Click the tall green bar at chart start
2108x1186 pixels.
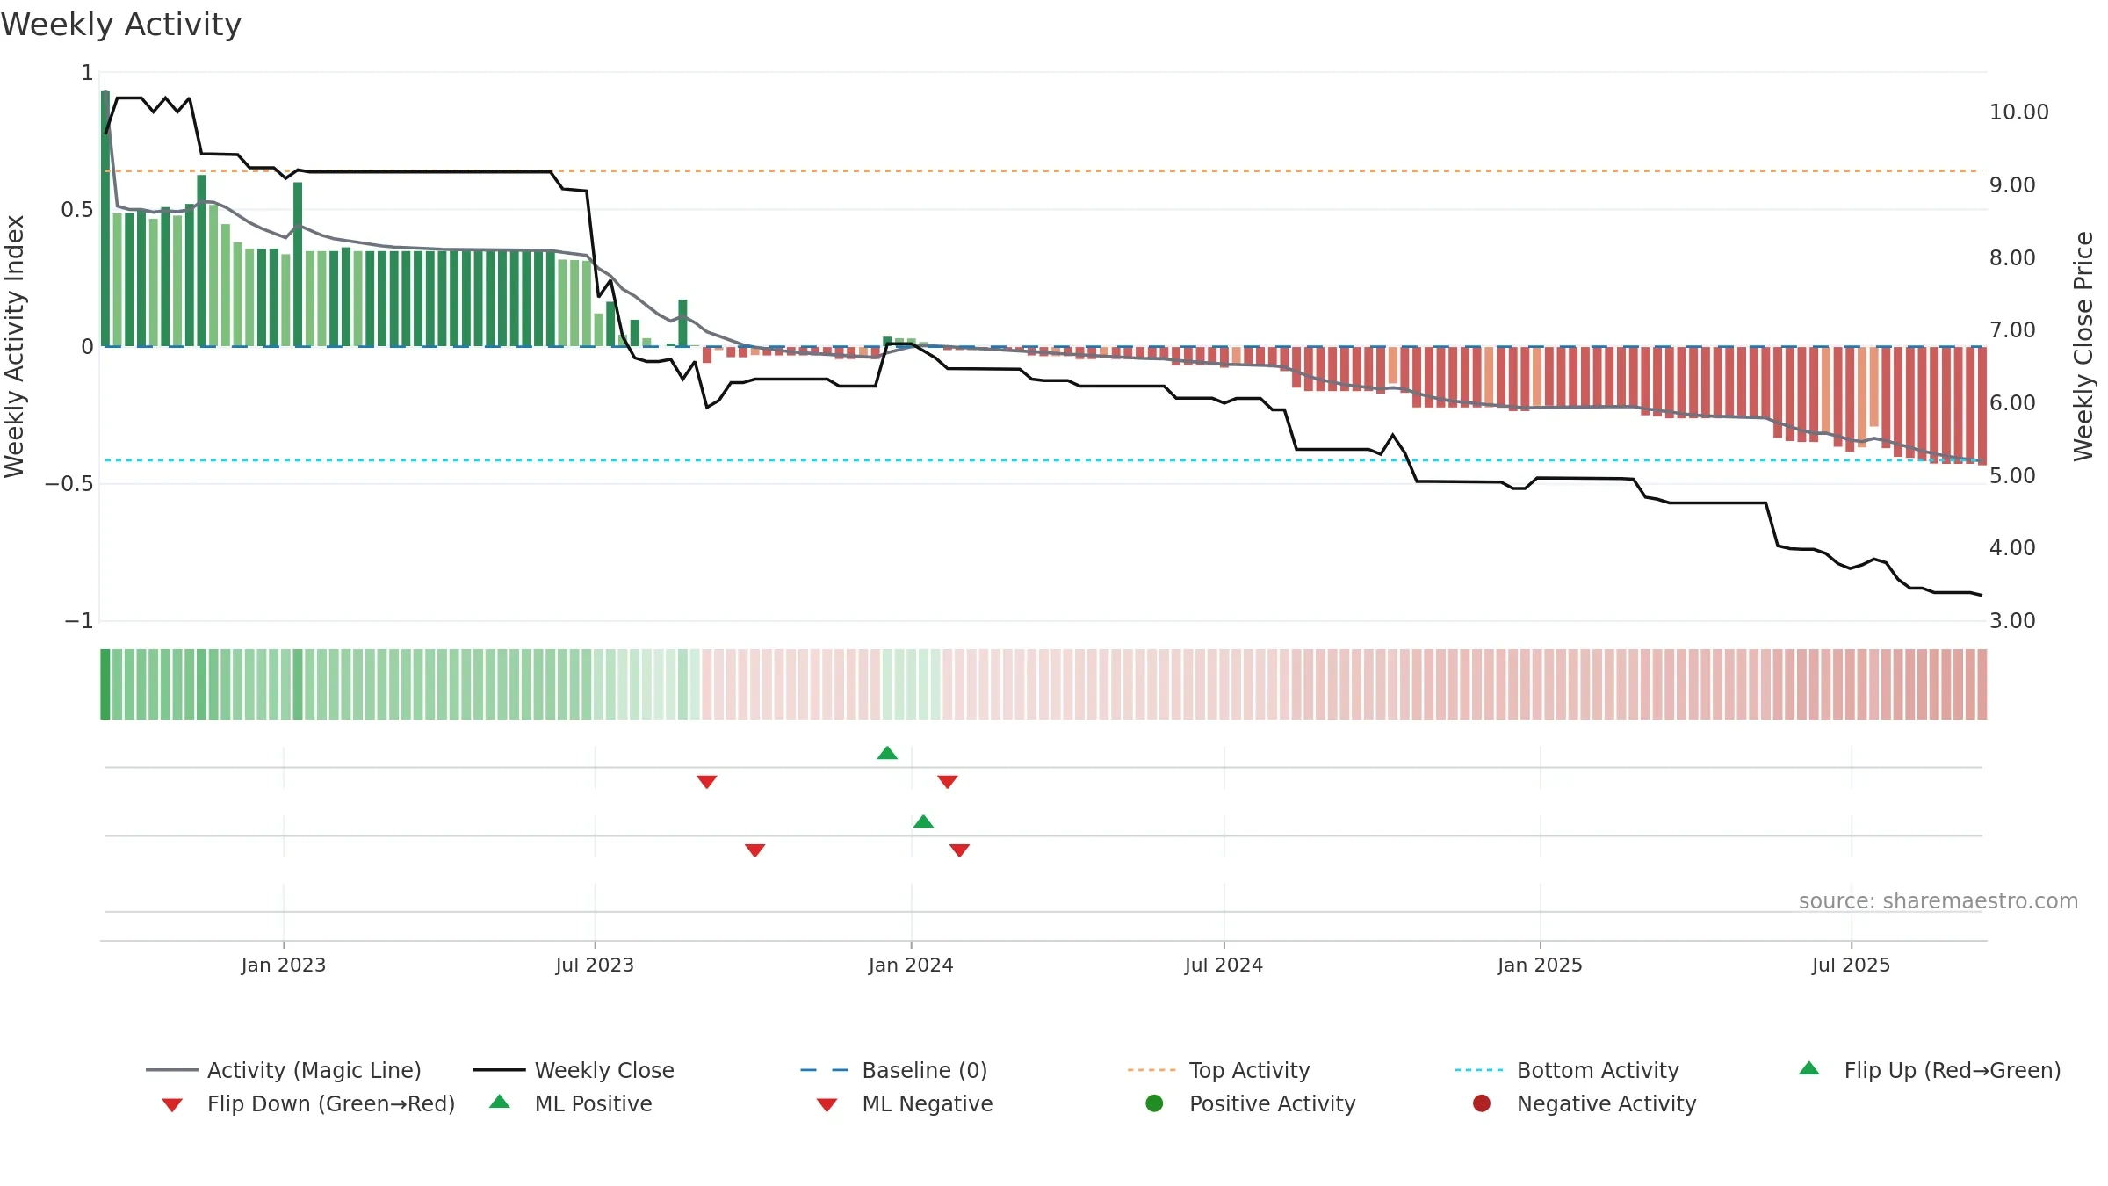coord(105,219)
